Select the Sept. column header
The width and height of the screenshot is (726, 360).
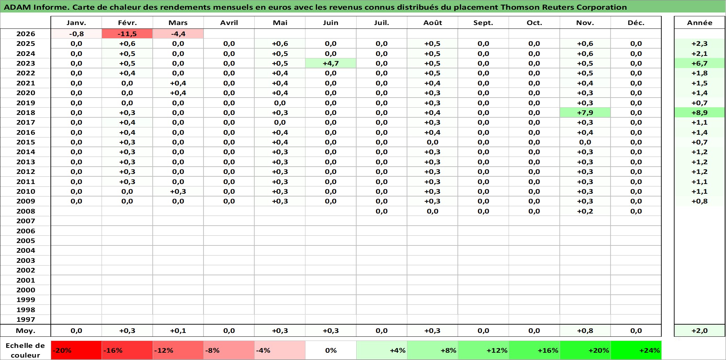pyautogui.click(x=483, y=23)
